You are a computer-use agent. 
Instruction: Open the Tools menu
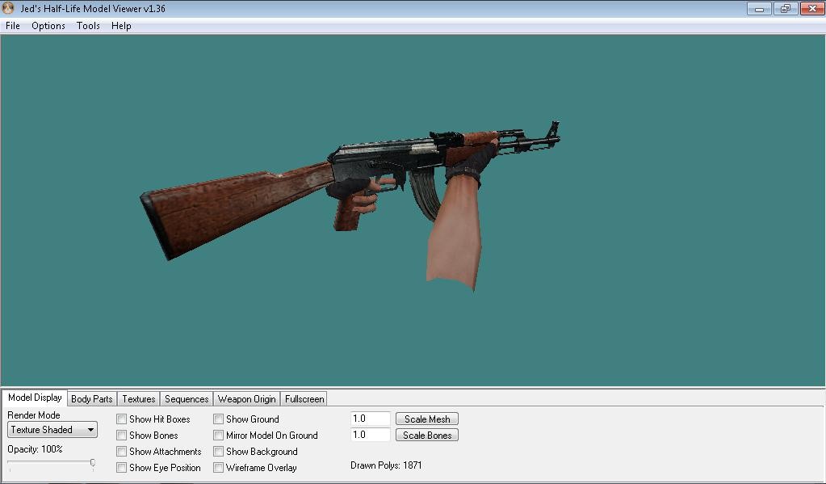click(88, 26)
